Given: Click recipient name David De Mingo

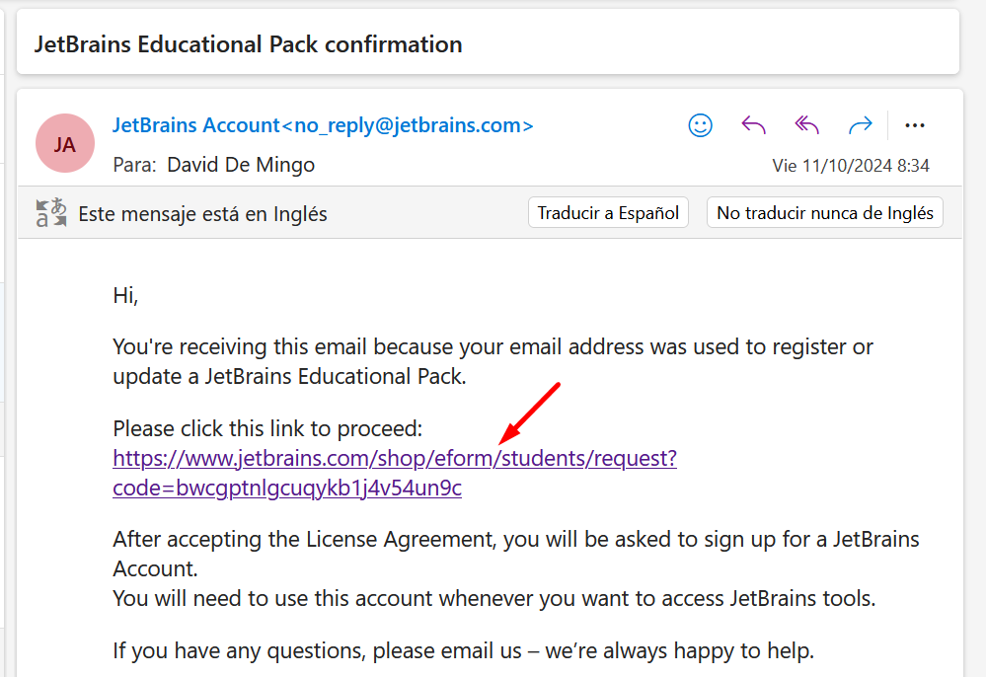Looking at the screenshot, I should pyautogui.click(x=241, y=165).
